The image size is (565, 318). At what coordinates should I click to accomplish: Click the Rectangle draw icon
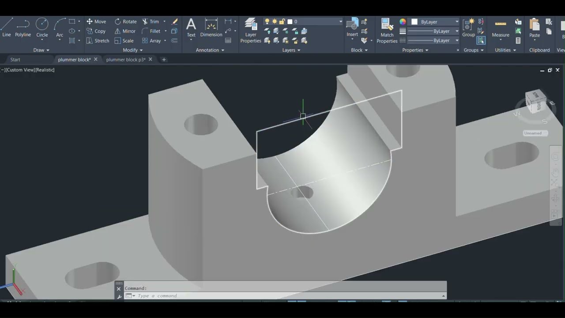[72, 21]
